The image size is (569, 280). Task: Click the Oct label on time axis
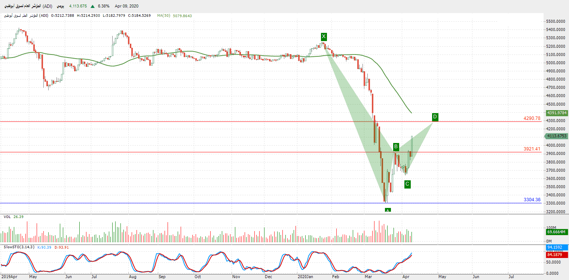[x=198, y=277]
